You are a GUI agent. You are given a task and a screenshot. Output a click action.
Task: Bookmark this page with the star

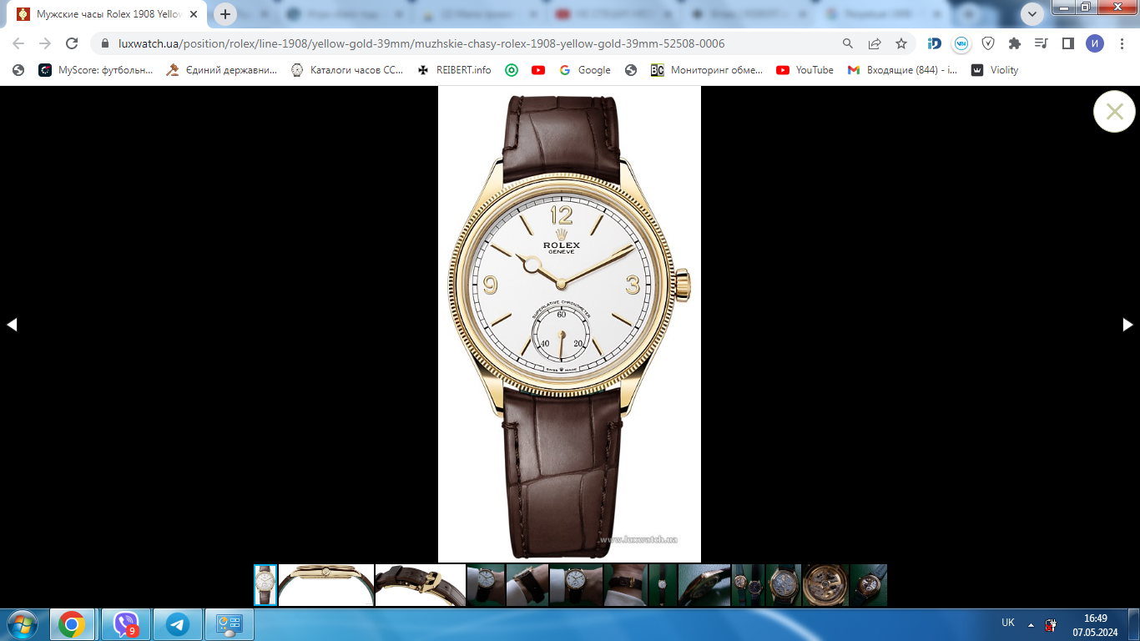901,43
